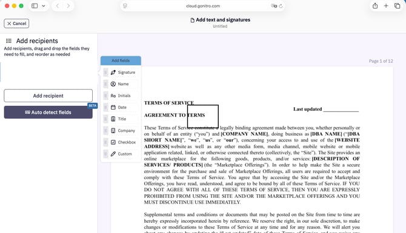Image resolution: width=406 pixels, height=233 pixels.
Task: Select the Name field person icon
Action: (x=113, y=84)
